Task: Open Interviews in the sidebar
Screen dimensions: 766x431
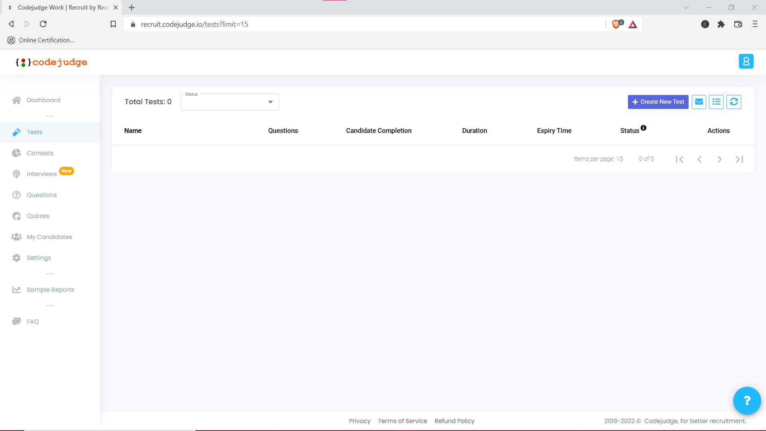Action: pos(41,174)
